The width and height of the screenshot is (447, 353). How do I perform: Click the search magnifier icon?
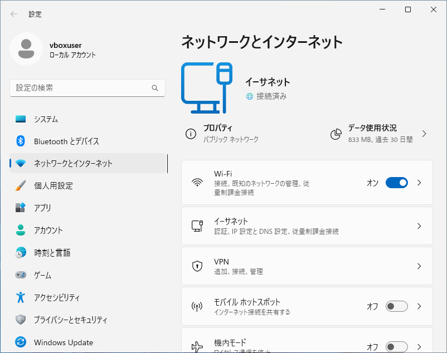pos(155,88)
